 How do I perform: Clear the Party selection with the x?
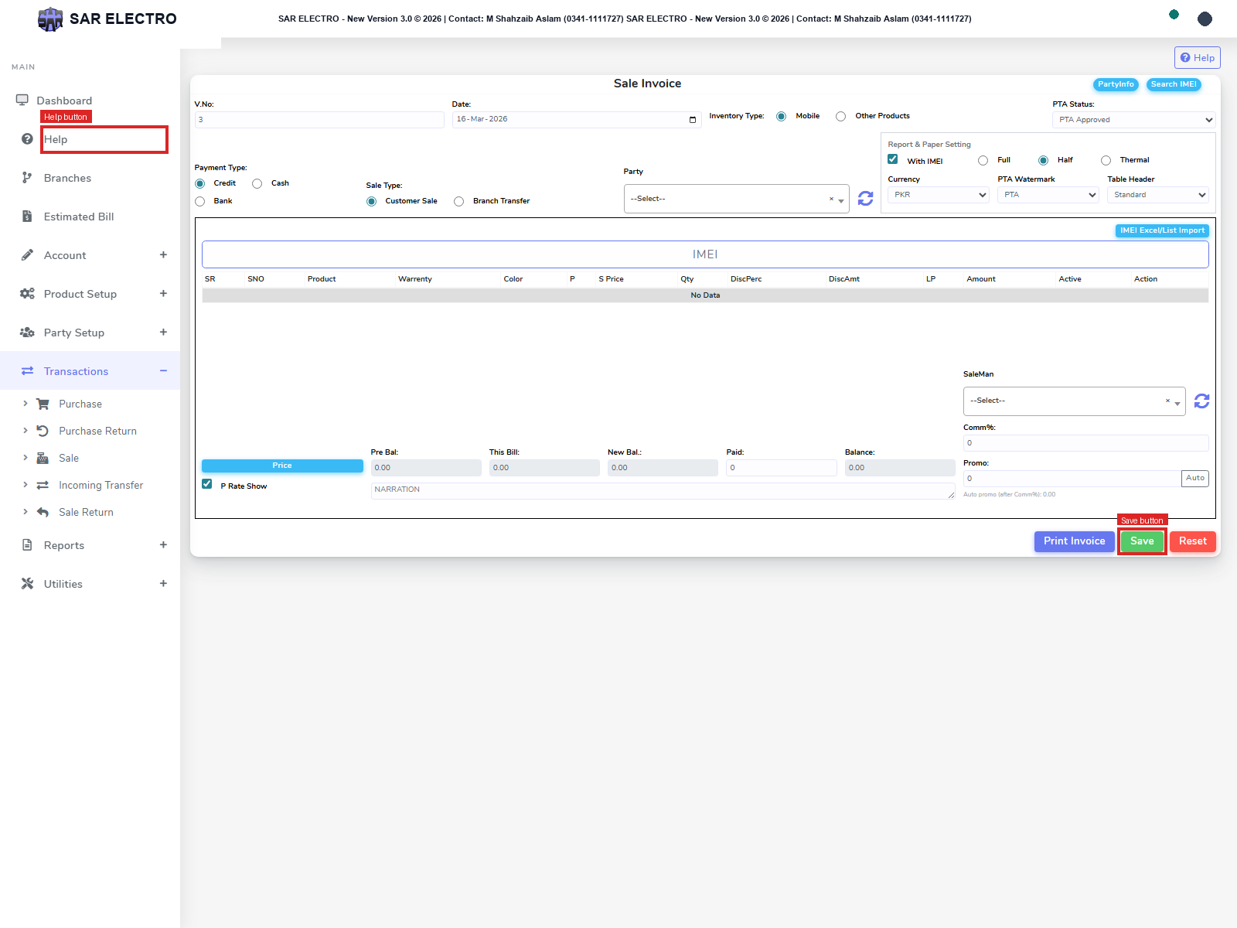[x=831, y=199]
